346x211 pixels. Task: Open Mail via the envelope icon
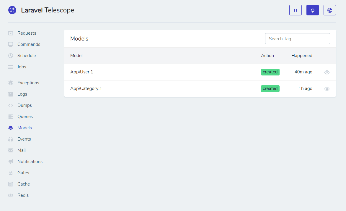11,150
